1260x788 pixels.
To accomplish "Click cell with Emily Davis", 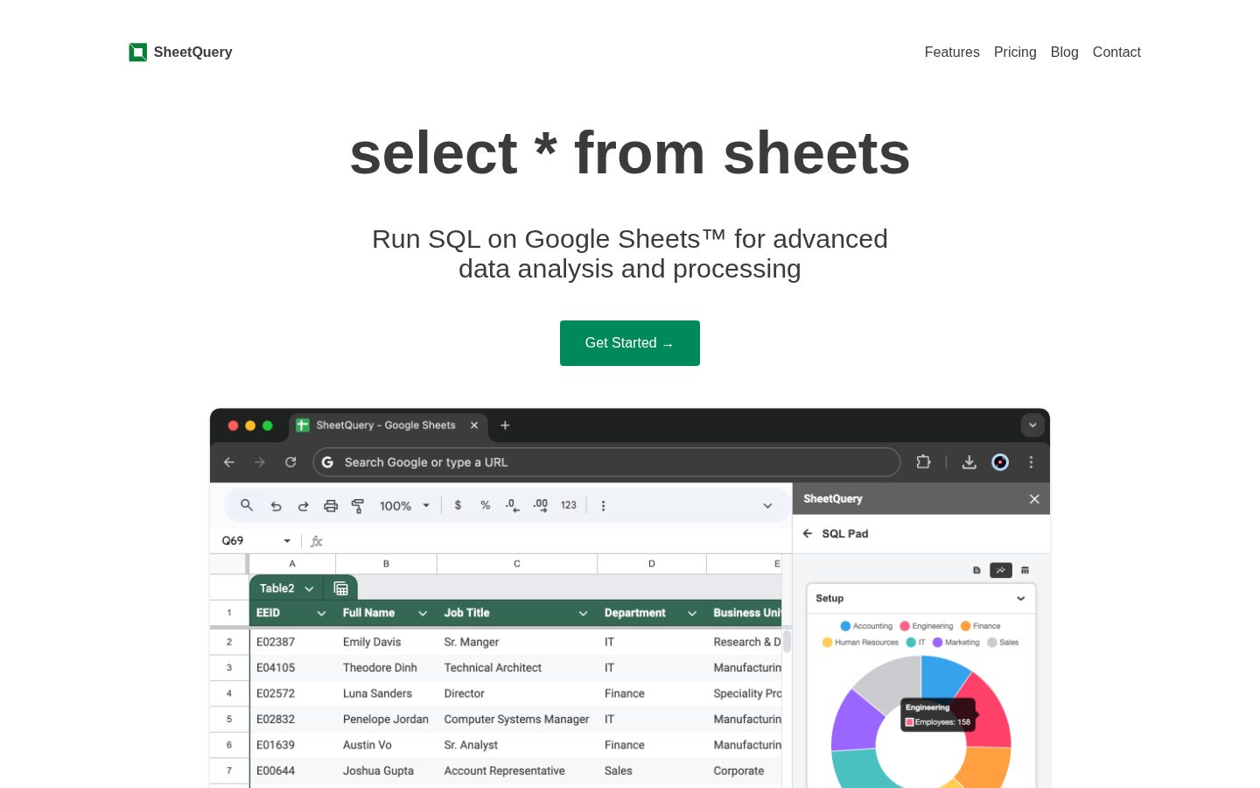I will pyautogui.click(x=387, y=642).
